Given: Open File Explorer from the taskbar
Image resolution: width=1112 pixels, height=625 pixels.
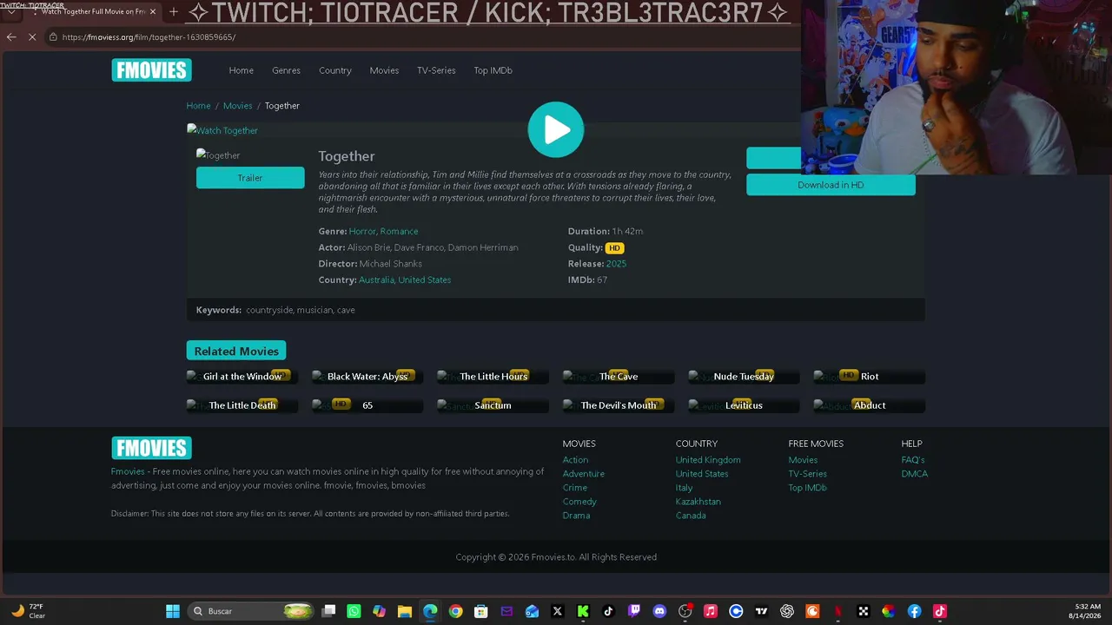Looking at the screenshot, I should [x=405, y=611].
